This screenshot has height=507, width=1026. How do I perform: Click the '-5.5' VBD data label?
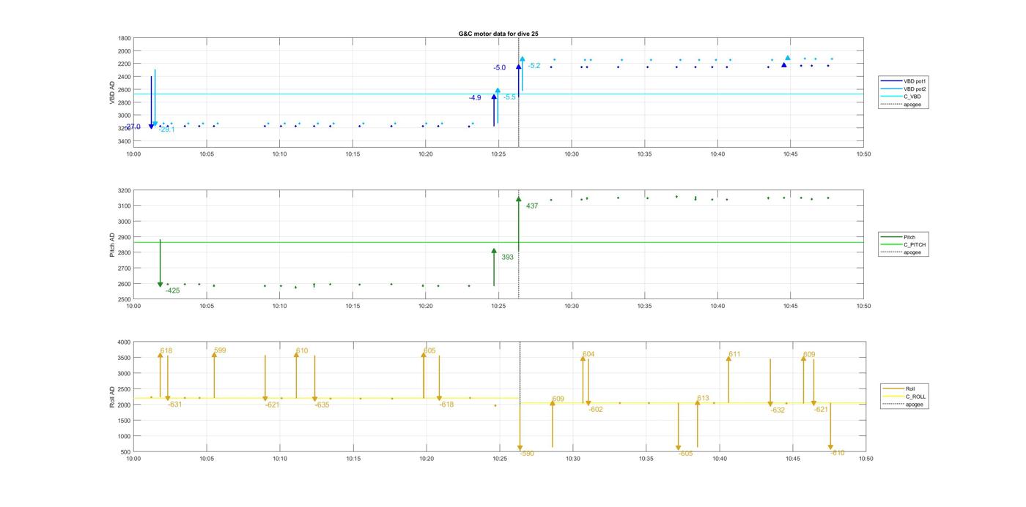[509, 97]
